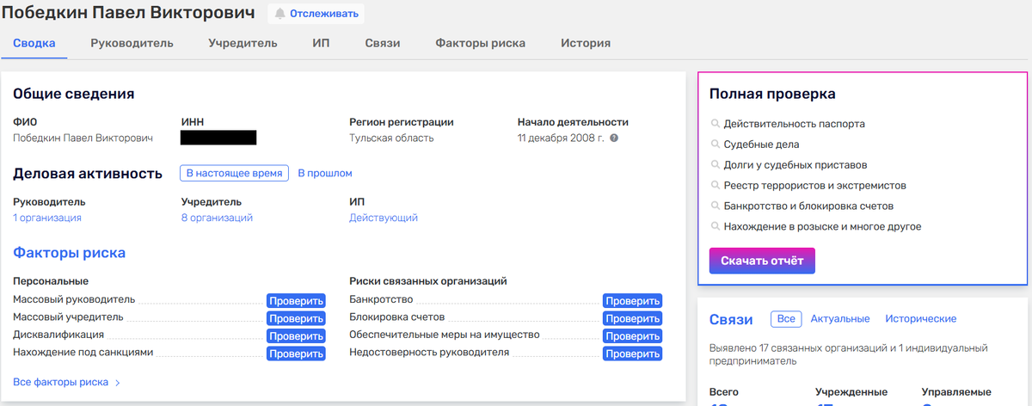The height and width of the screenshot is (406, 1032).
Task: Click Проверить for Массовый учредитель
Action: point(296,318)
